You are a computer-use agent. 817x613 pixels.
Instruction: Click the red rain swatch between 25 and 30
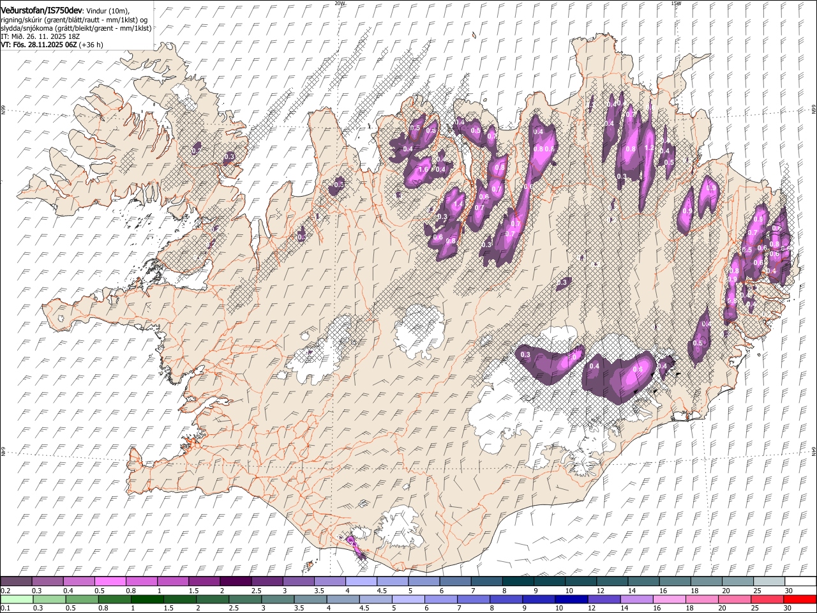767,599
